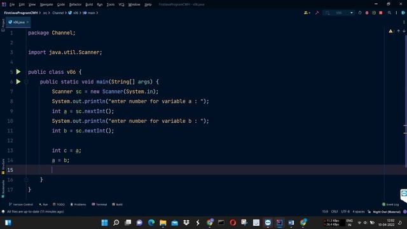Image resolution: width=407 pixels, height=229 pixels.
Task: Open the 4 spaces indent selector
Action: pyautogui.click(x=359, y=212)
